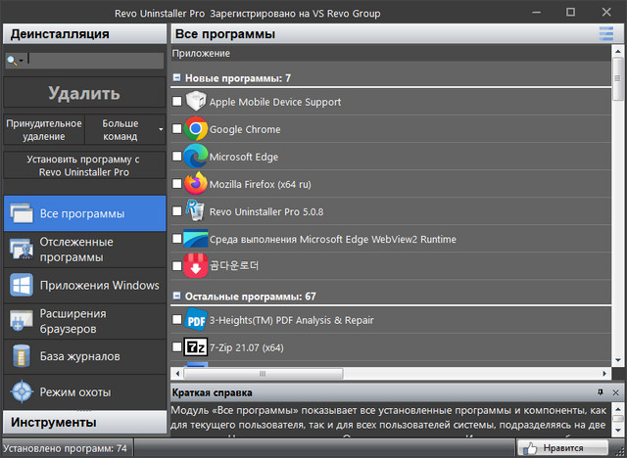Click the Revo Uninstaller Pro 5.0.8 icon

click(x=195, y=211)
